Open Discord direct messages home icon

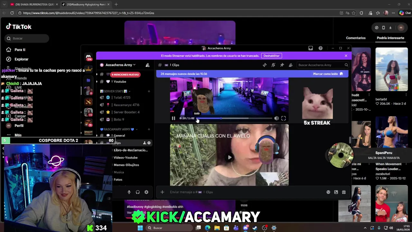point(89,57)
